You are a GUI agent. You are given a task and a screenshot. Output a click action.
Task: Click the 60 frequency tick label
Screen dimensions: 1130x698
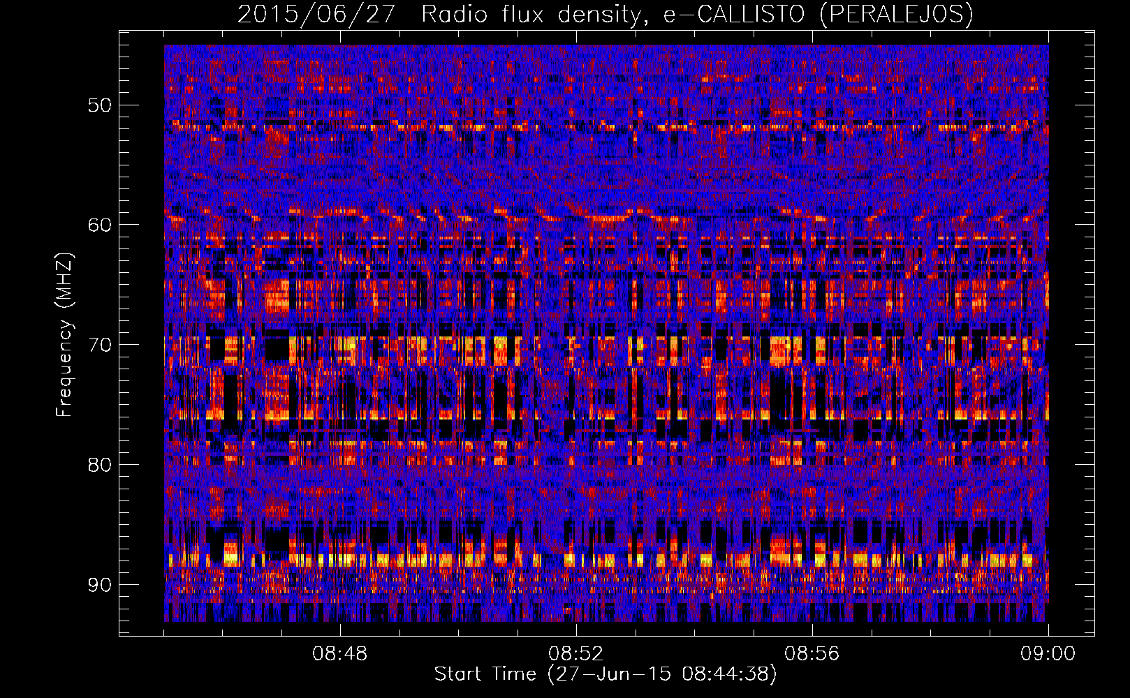(x=100, y=225)
